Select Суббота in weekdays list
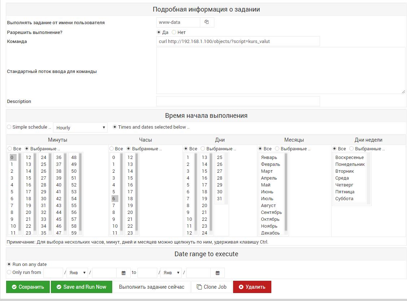Viewport: 407px width, 301px height. pyautogui.click(x=350, y=199)
